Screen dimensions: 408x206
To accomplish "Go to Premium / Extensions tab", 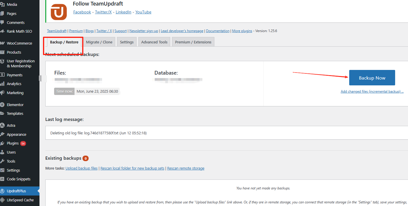I will coord(193,42).
